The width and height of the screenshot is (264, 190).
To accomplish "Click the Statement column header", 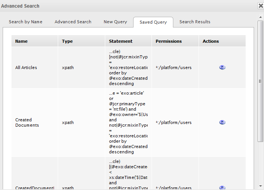I will [x=121, y=41].
